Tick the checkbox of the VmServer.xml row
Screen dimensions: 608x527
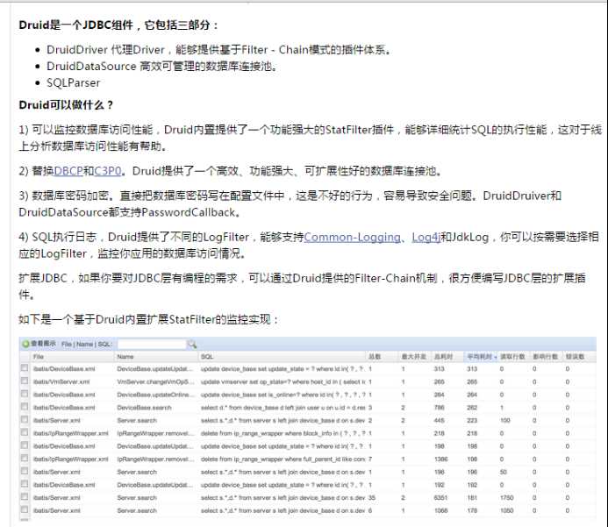(x=25, y=381)
